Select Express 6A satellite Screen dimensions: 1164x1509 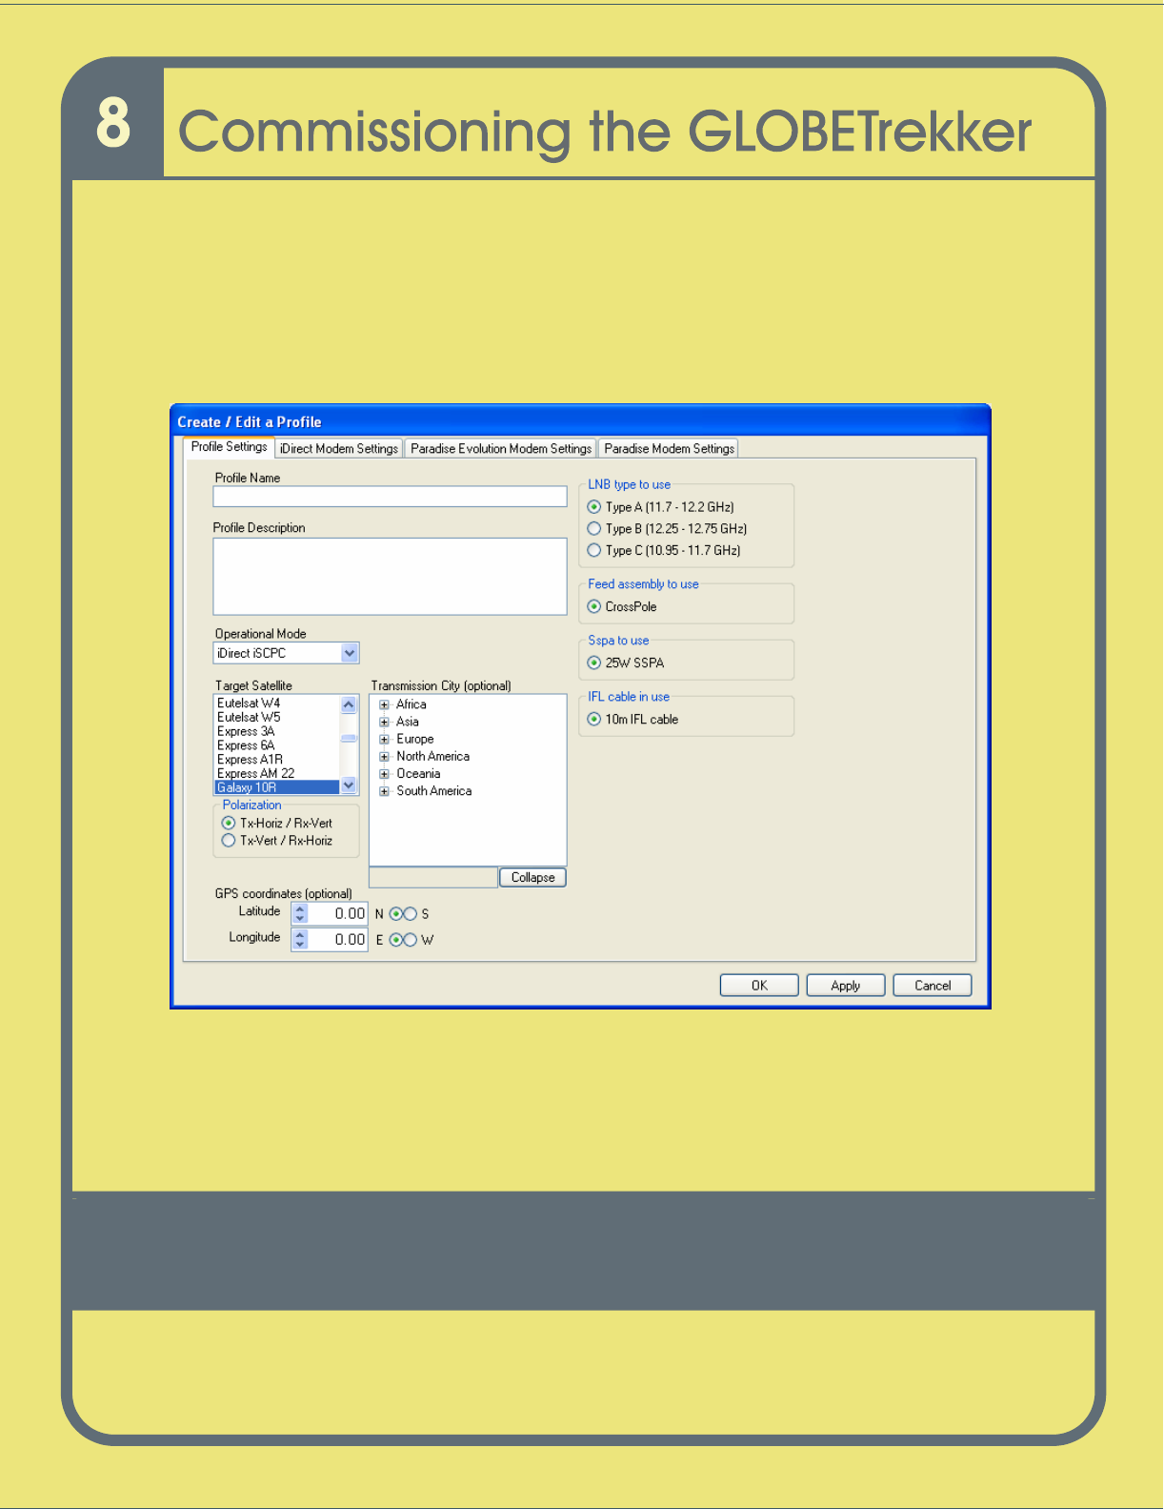pyautogui.click(x=276, y=745)
